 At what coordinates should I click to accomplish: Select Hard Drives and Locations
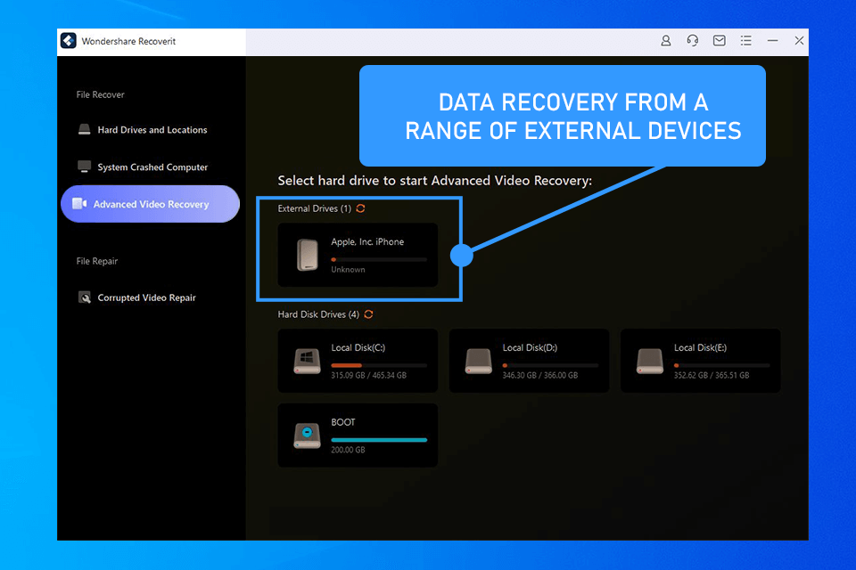150,130
